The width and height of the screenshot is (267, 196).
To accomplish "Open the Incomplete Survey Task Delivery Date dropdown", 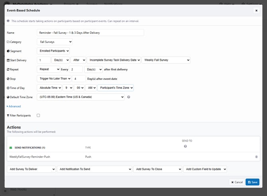I will pos(114,60).
